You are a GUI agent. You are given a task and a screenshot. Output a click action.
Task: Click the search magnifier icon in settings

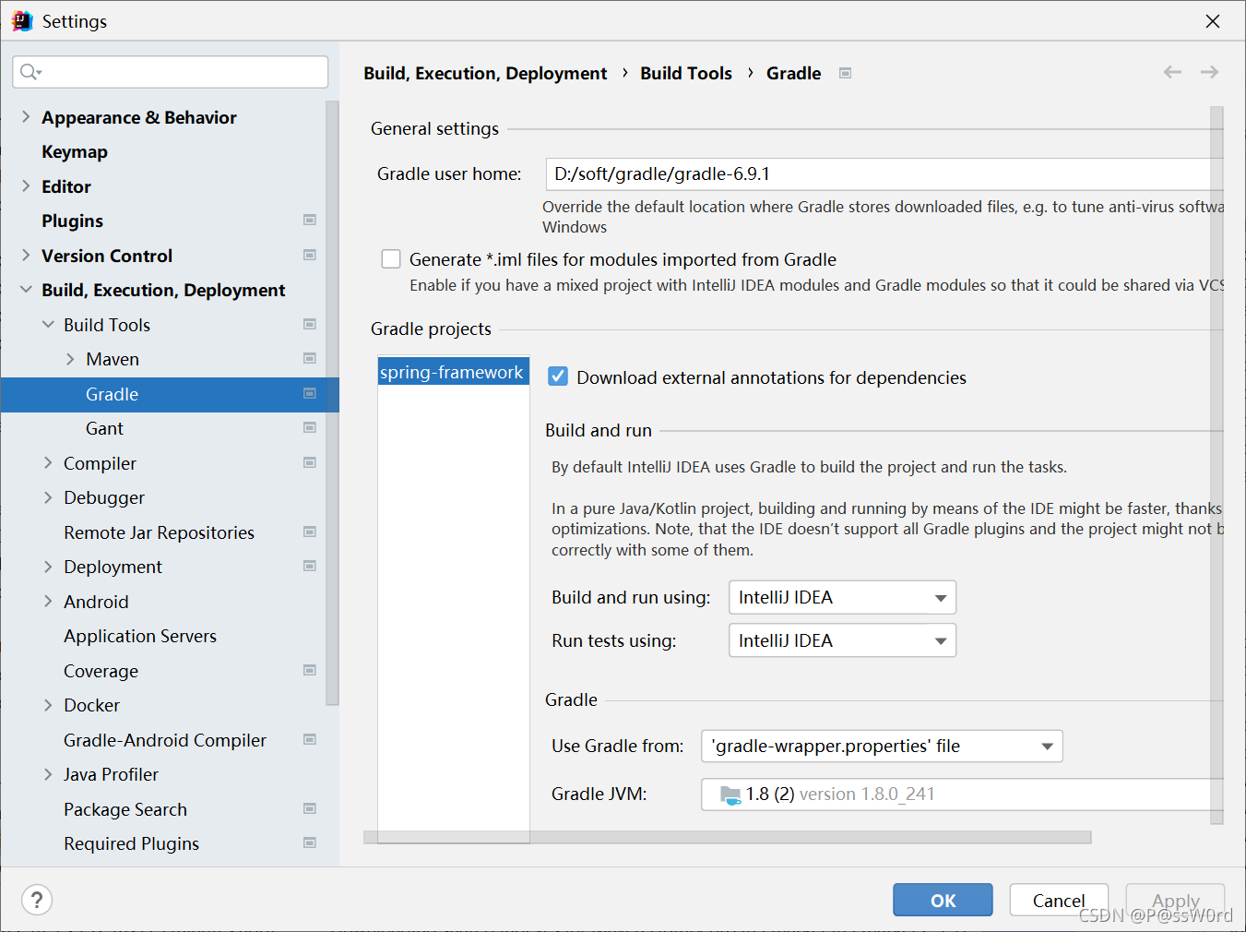tap(29, 72)
